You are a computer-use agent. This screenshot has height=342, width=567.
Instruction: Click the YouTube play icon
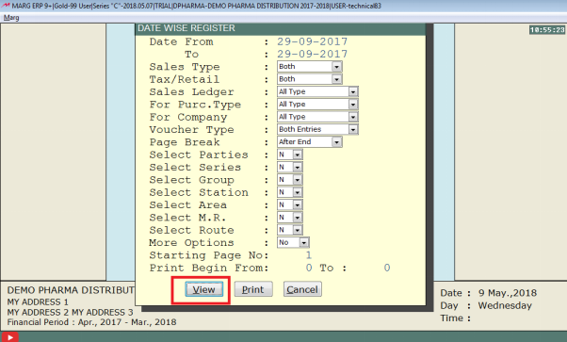point(9,337)
